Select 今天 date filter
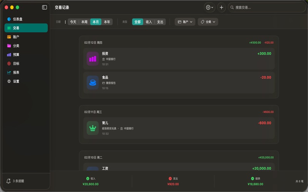Image resolution: width=308 pixels, height=192 pixels. pos(73,22)
